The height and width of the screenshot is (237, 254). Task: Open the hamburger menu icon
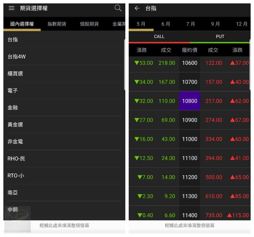[11, 8]
